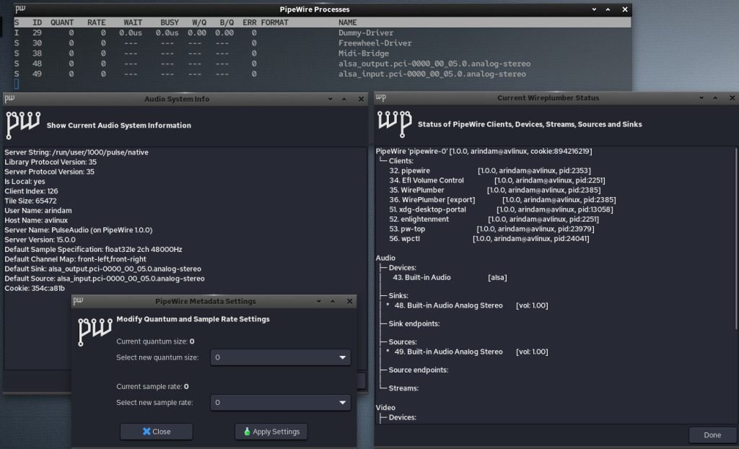Maximize the PipeWire Metadata Settings window
739x449 pixels.
333,301
